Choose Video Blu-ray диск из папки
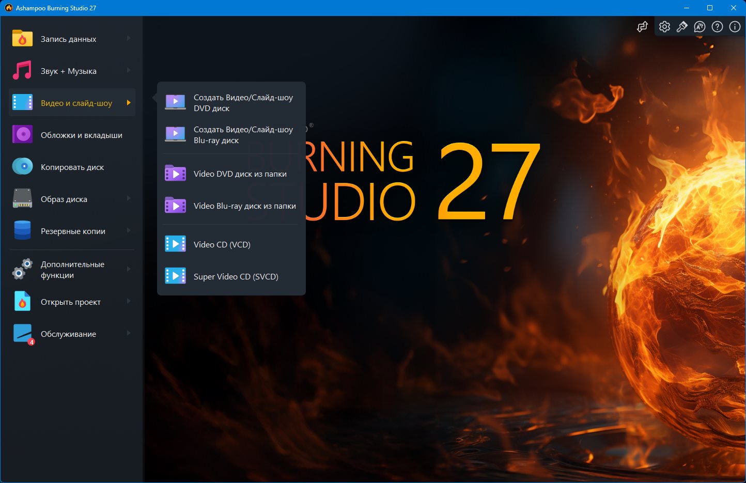 click(244, 206)
